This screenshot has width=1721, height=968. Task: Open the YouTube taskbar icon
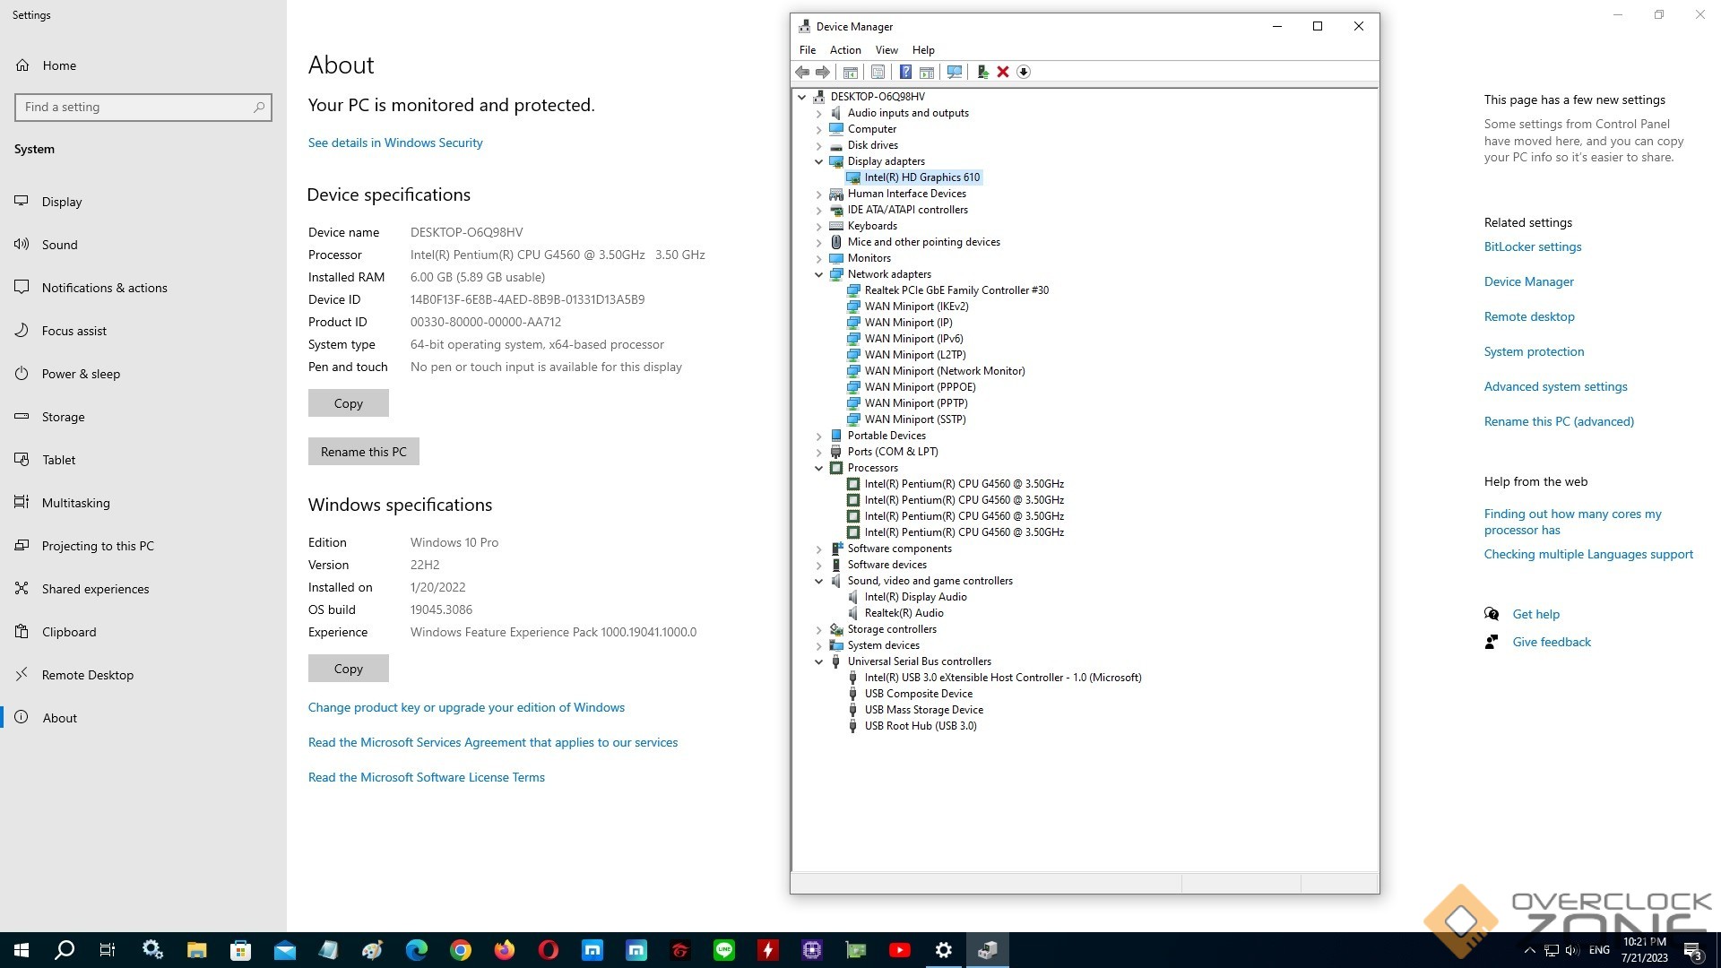tap(900, 950)
